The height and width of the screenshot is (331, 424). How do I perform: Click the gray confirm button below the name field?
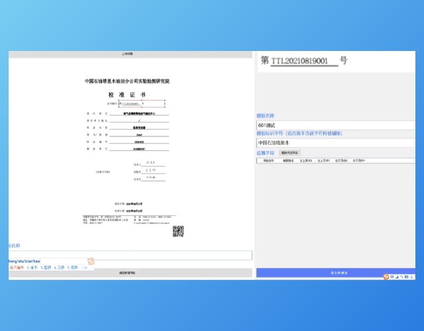pyautogui.click(x=131, y=273)
